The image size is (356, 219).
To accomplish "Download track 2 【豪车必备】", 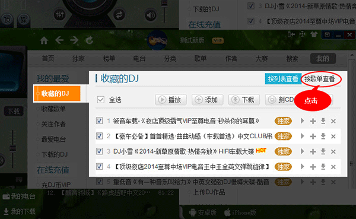I will coord(323,137).
